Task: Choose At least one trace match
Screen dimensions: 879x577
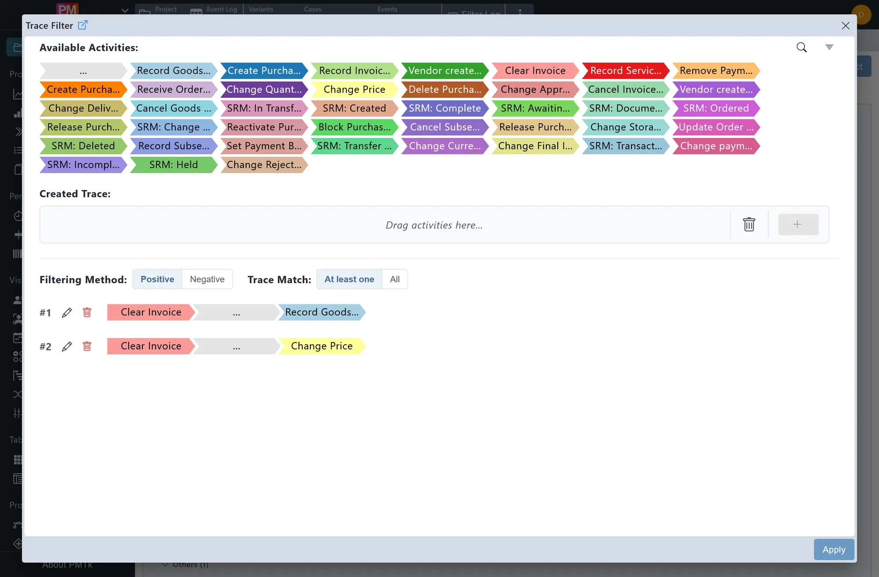Action: tap(349, 279)
